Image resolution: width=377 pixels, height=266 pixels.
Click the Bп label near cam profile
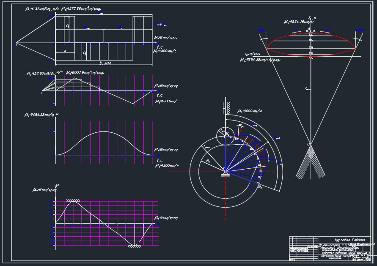coord(261,186)
